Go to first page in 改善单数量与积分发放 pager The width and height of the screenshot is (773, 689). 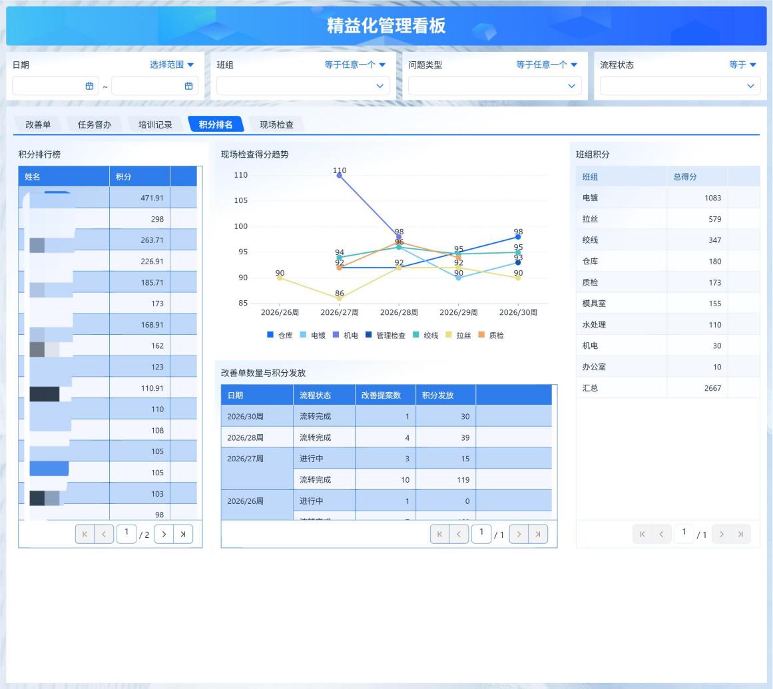[x=439, y=534]
